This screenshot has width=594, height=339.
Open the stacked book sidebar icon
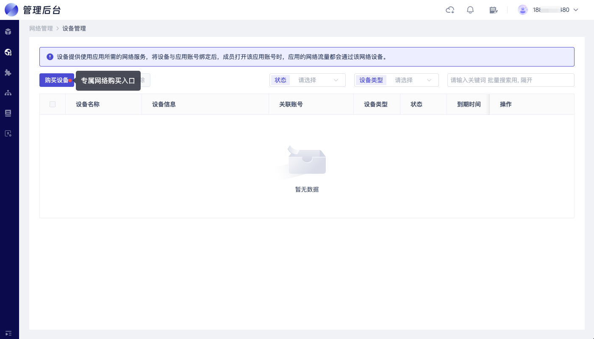coord(8,113)
